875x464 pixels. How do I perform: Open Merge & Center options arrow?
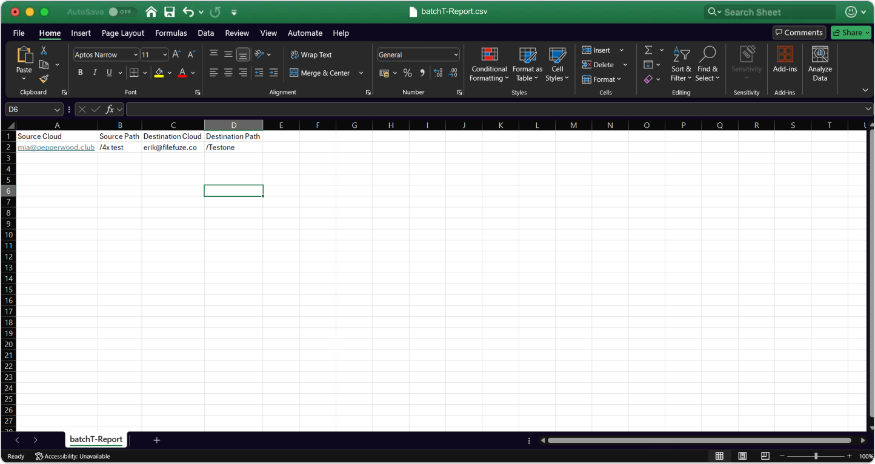pyautogui.click(x=361, y=73)
